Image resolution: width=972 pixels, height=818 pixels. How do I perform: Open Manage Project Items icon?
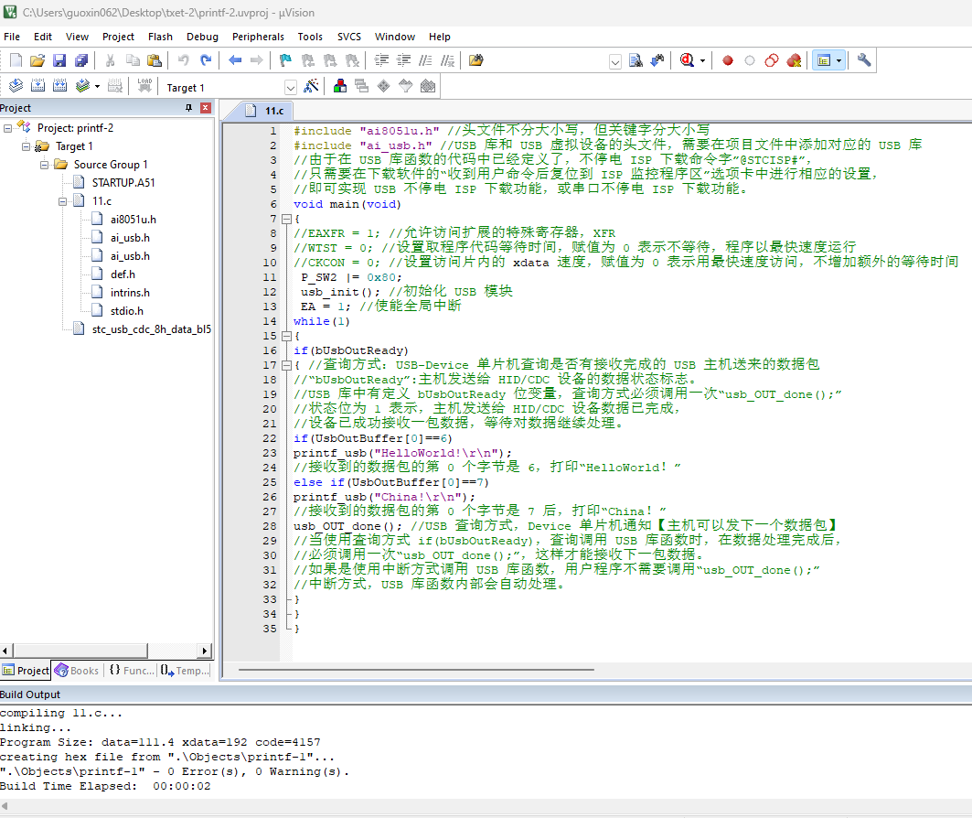point(340,86)
